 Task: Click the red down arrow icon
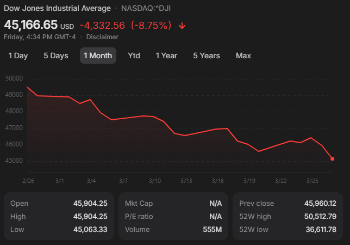[182, 26]
